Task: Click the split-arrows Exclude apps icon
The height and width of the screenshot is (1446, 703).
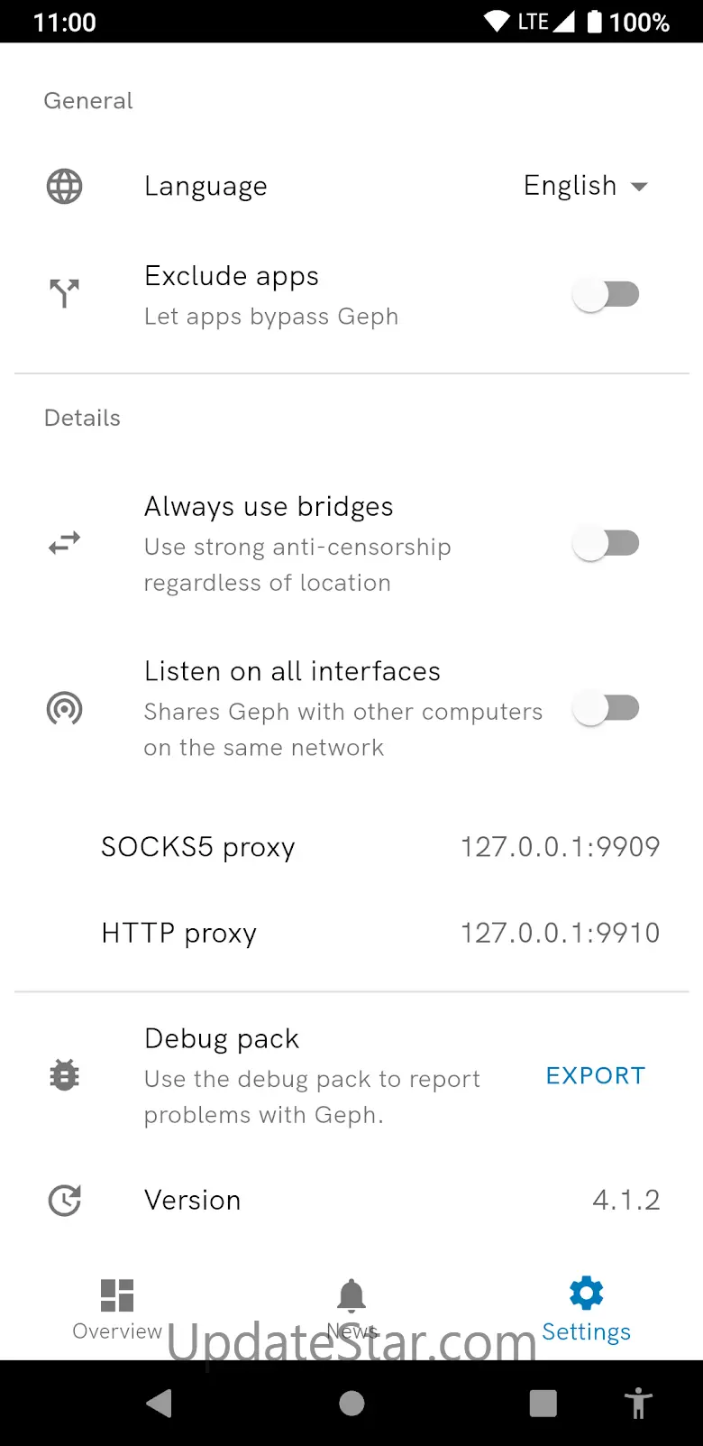Action: [65, 293]
